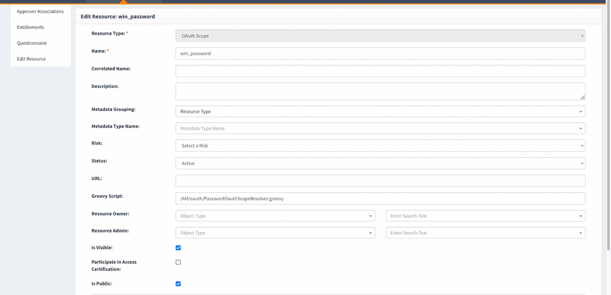Open the Select a Risk dropdown
The width and height of the screenshot is (611, 295).
380,146
